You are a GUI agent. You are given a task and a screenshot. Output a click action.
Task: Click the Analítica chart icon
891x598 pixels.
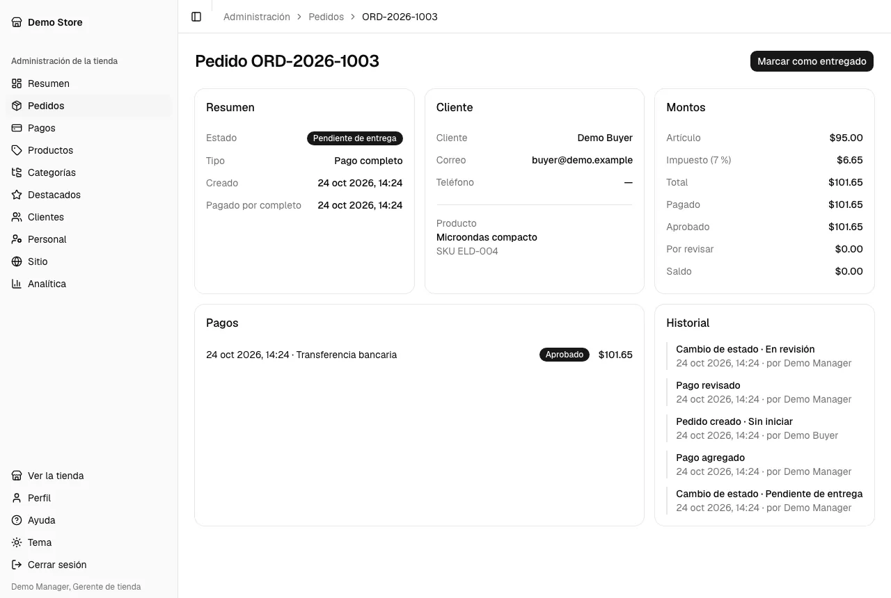pos(17,284)
